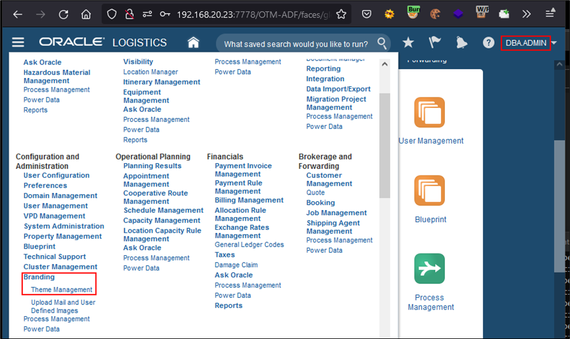The image size is (570, 339).
Task: Open System Administration menu item
Action: pos(64,226)
